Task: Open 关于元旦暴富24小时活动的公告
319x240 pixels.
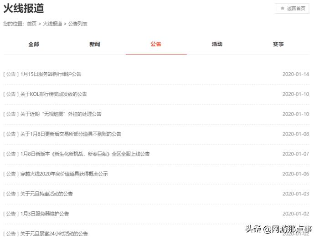Action: click(x=54, y=234)
